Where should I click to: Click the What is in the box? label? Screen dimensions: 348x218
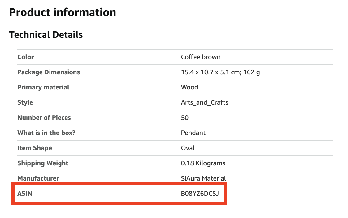click(46, 133)
